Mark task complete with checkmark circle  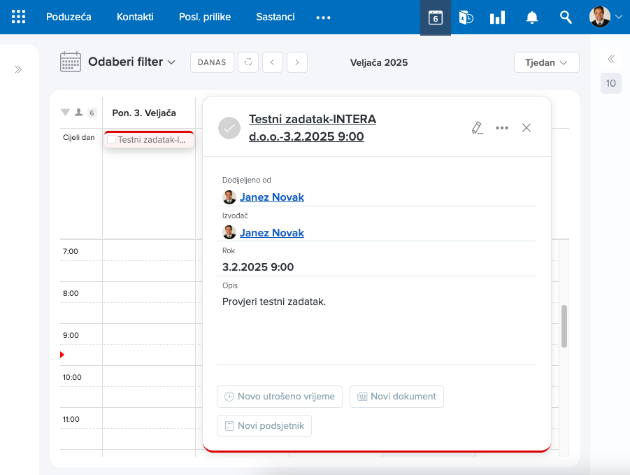pos(229,128)
